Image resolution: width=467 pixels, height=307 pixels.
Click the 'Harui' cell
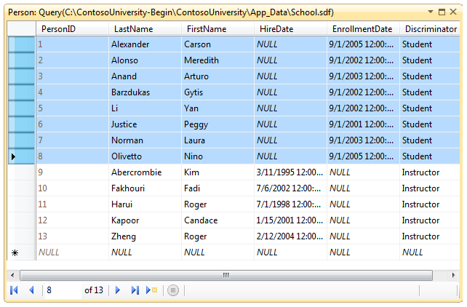click(x=145, y=204)
